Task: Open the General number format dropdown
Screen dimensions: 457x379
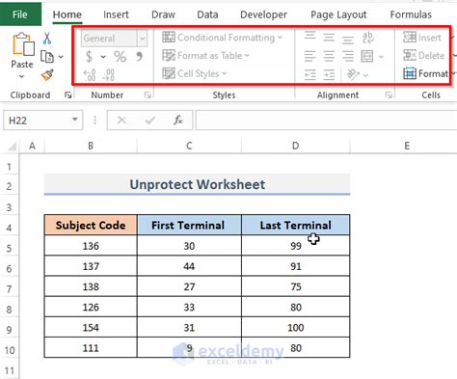Action: [x=142, y=39]
